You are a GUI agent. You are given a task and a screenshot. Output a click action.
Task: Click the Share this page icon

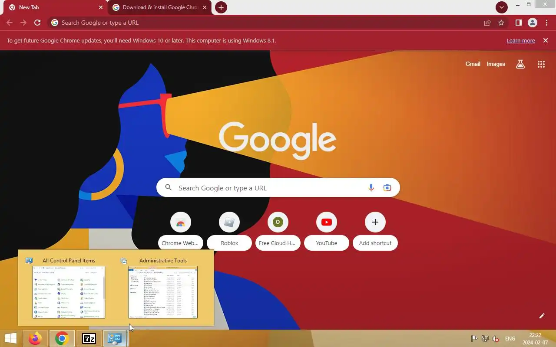tap(487, 23)
